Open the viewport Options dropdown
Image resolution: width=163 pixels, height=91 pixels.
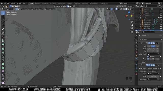tap(130, 6)
